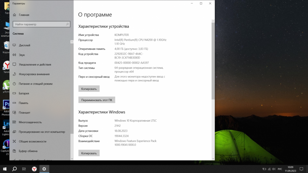Select Фокусировка внимания in sidebar
This screenshot has width=308, height=173.
[34, 74]
